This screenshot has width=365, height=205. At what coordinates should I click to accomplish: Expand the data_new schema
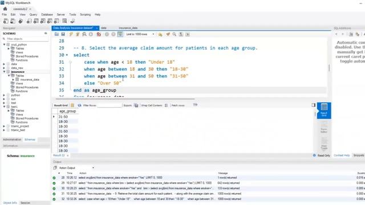point(4,68)
